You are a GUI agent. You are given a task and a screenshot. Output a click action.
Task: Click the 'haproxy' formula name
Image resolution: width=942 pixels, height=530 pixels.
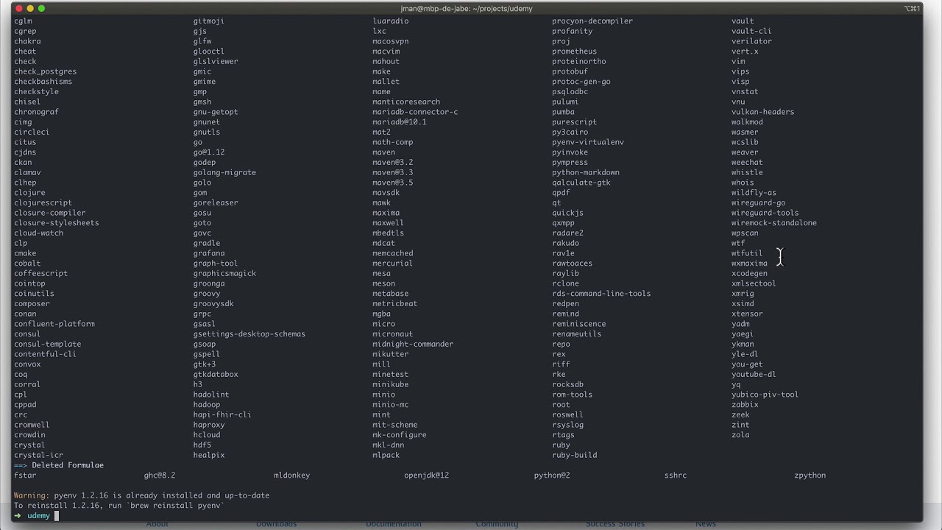(209, 425)
